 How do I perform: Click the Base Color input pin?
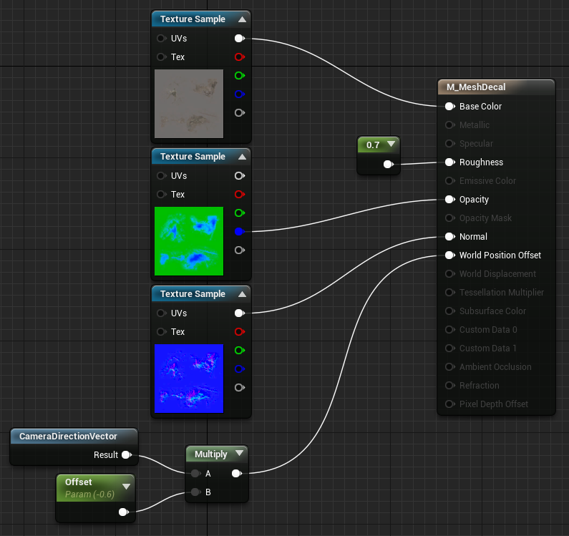coord(450,107)
